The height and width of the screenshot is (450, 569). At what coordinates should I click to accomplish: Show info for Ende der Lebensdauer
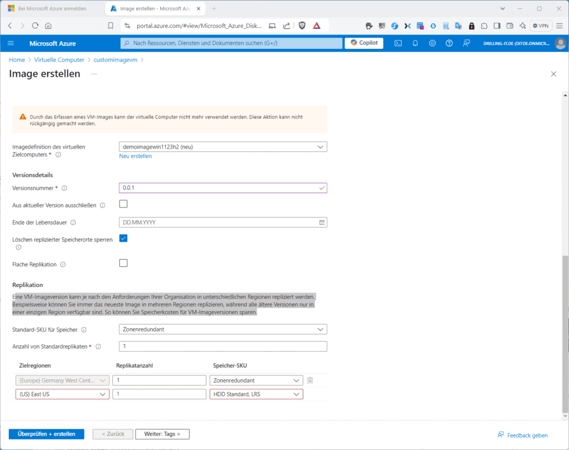pyautogui.click(x=73, y=222)
